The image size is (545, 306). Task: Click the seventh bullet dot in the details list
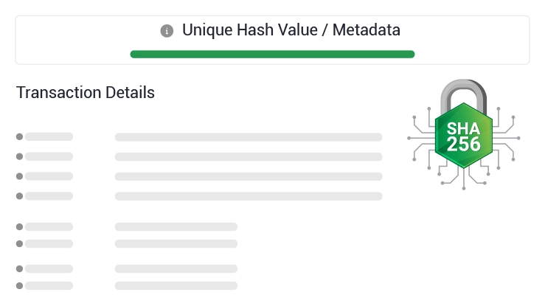[x=20, y=269]
